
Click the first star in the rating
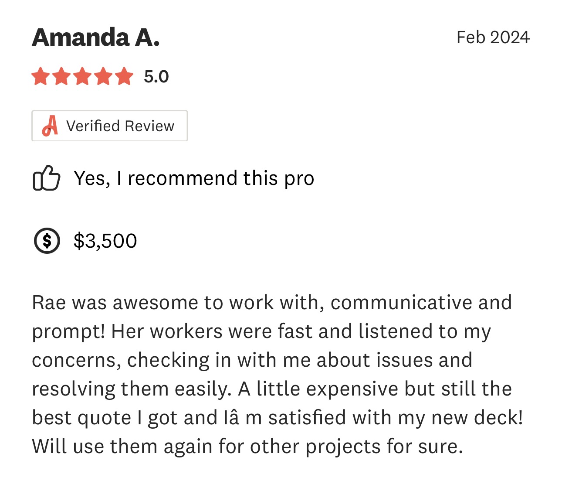[41, 76]
